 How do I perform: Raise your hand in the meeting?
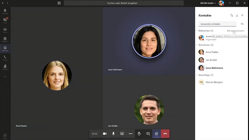(x=139, y=133)
